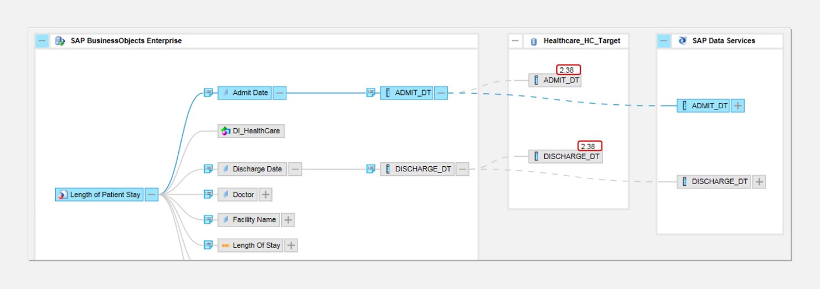Click the Admit Date dimension icon
Viewport: 820px width, 289px height.
click(x=226, y=93)
